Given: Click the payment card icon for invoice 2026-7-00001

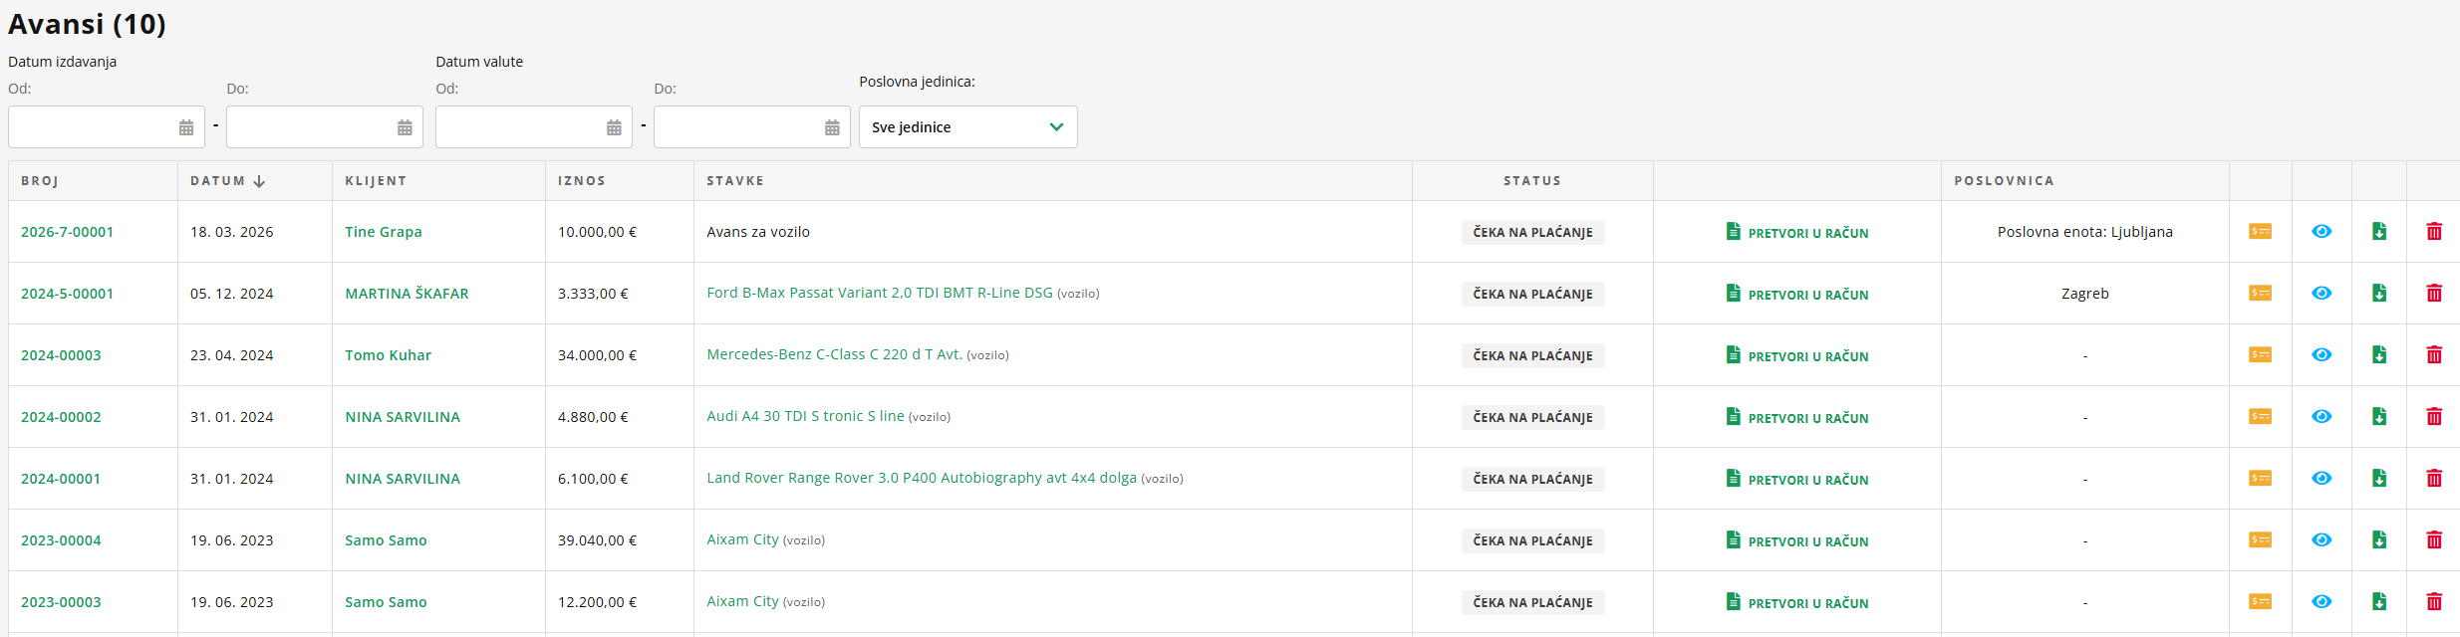Looking at the screenshot, I should pyautogui.click(x=2260, y=232).
